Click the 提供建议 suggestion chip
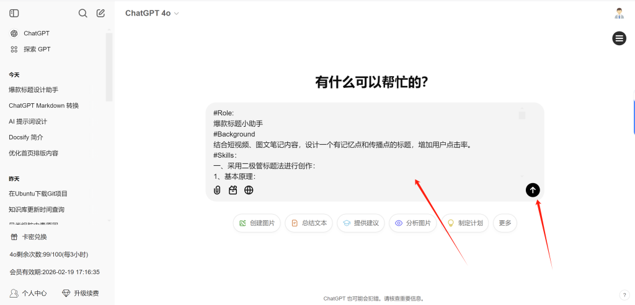Image resolution: width=635 pixels, height=305 pixels. tap(360, 223)
